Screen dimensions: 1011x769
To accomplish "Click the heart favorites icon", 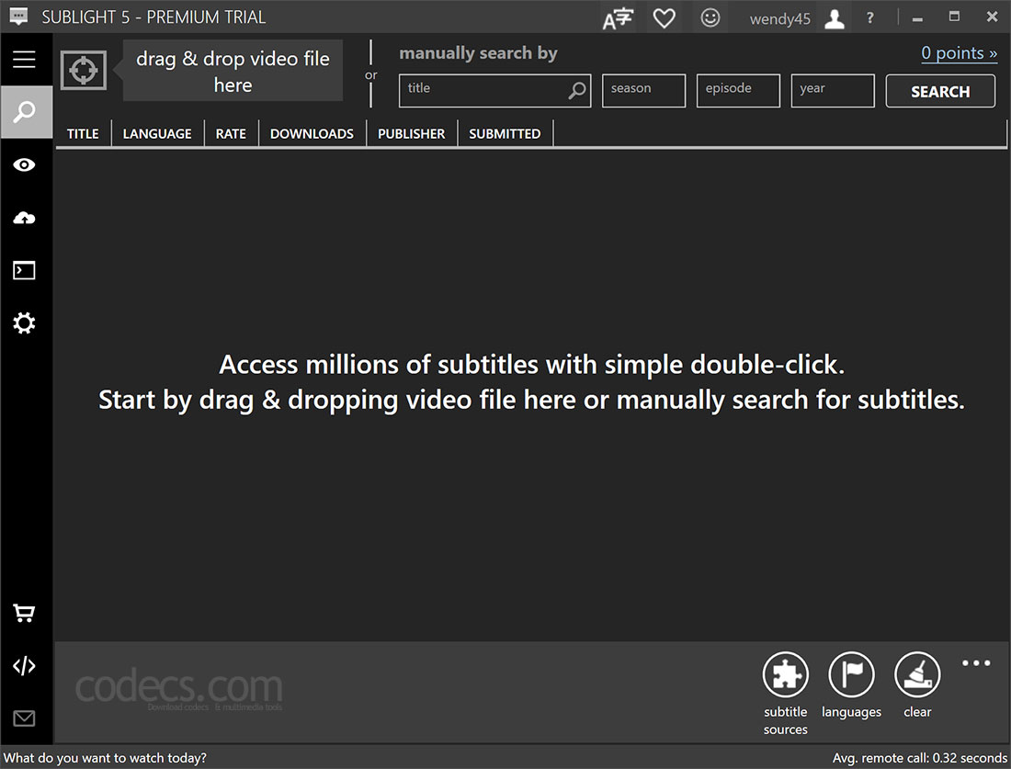I will pos(665,18).
